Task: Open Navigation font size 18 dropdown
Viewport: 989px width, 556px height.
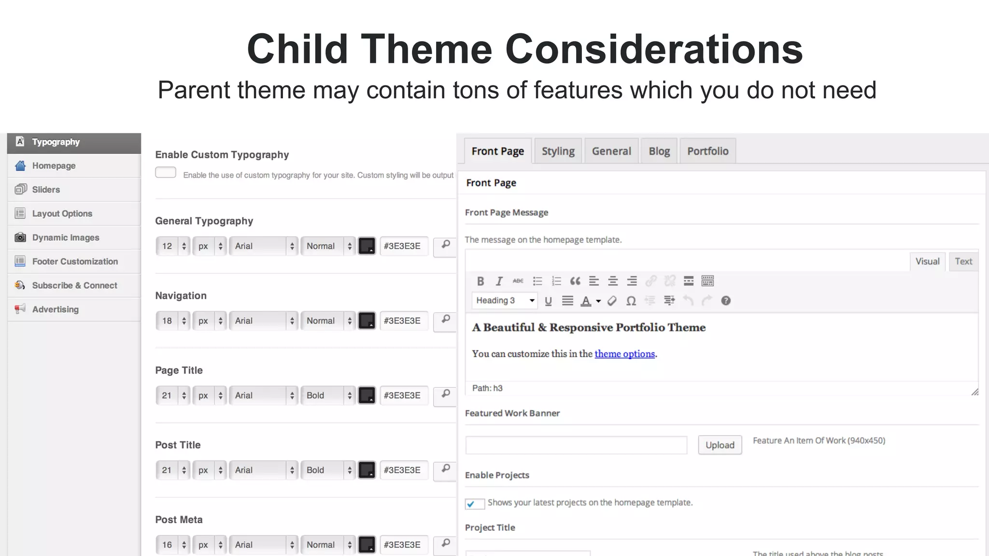Action: (x=173, y=321)
